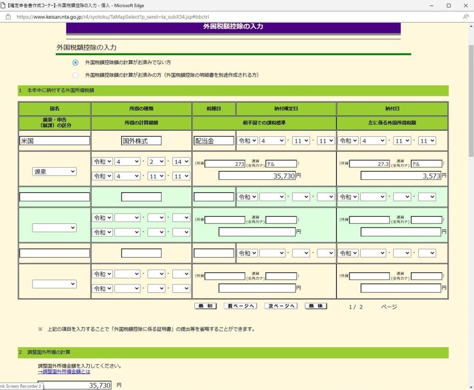Click the 1/2 page indicator text
474x390 pixels.
(356, 307)
